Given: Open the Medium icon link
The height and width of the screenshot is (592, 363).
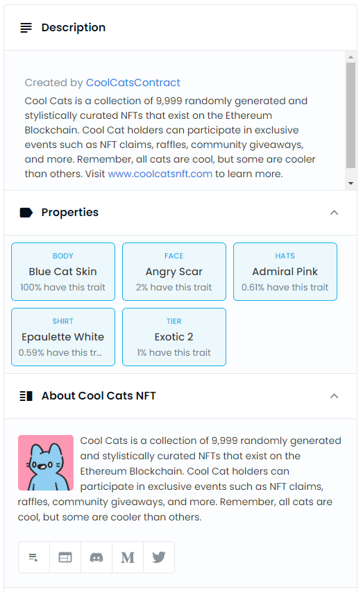Looking at the screenshot, I should pyautogui.click(x=128, y=557).
